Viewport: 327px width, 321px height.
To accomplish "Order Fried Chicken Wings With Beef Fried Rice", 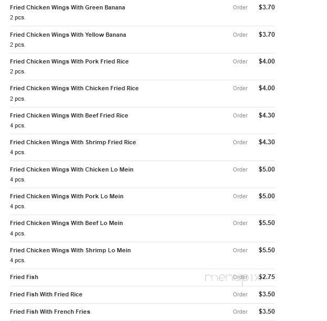I will tap(240, 115).
